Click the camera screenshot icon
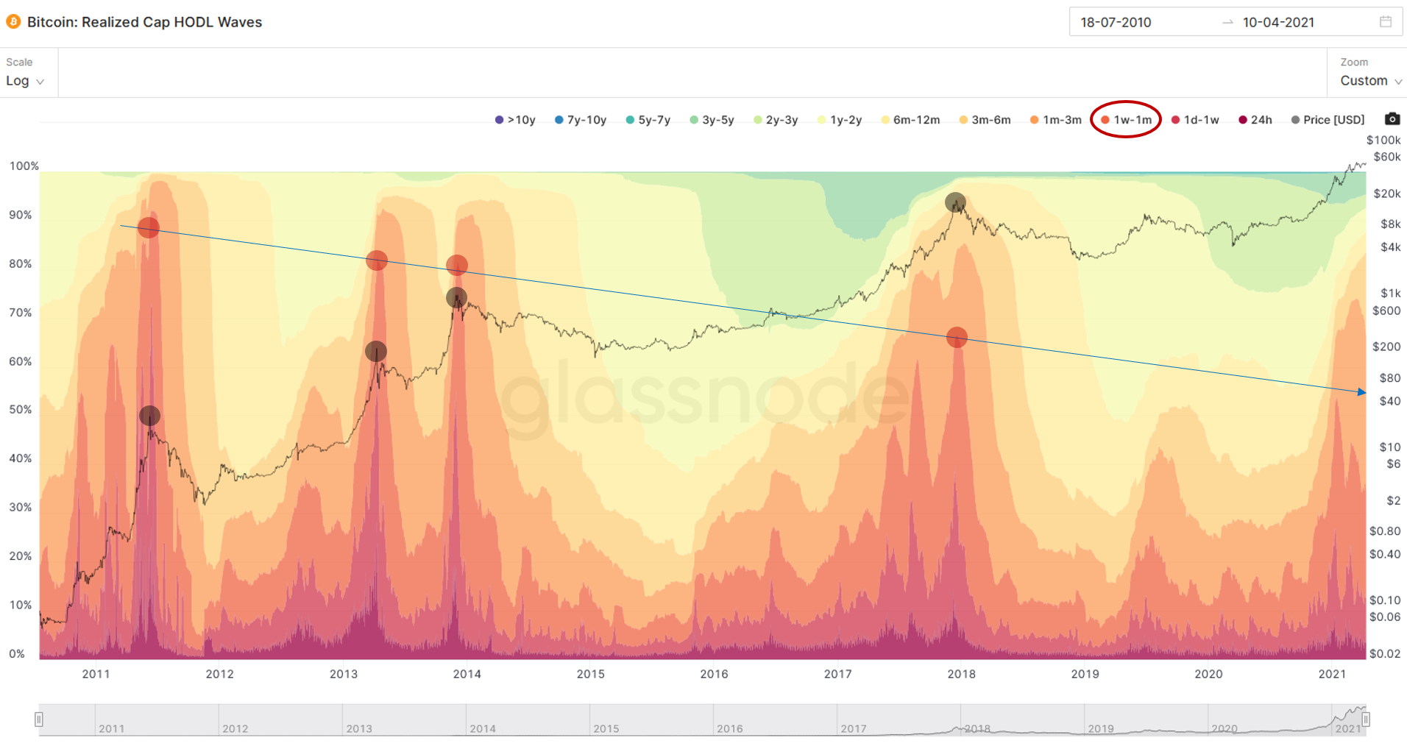Screen dimensions: 1407x749 coord(1392,119)
